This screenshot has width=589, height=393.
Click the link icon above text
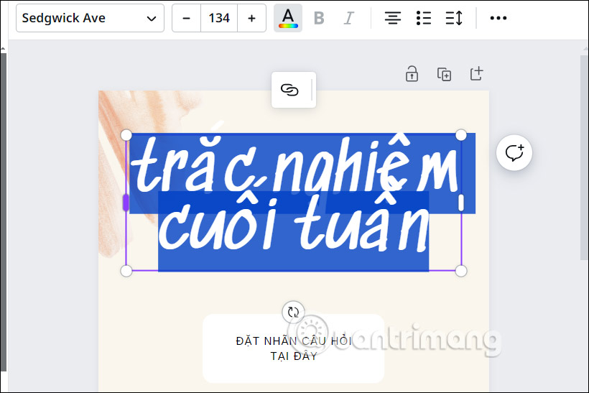[x=289, y=90]
